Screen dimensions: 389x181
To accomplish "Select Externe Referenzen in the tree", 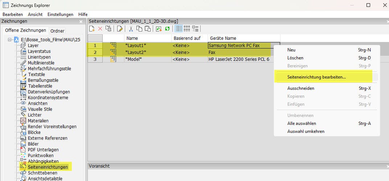I will point(48,138).
